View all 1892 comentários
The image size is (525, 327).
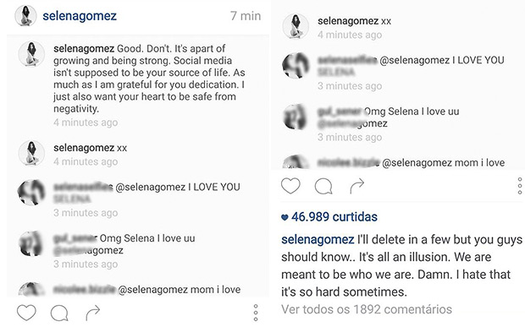367,309
